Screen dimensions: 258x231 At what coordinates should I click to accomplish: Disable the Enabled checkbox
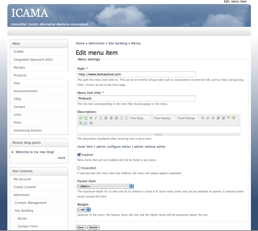[79, 155]
